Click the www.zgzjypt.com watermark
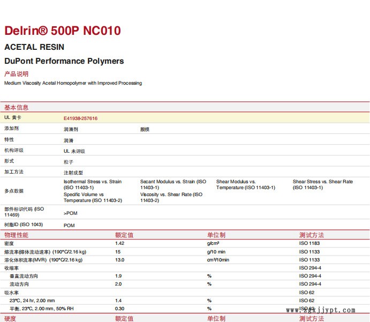Image resolution: width=370 pixels, height=322 pixels. click(x=321, y=310)
